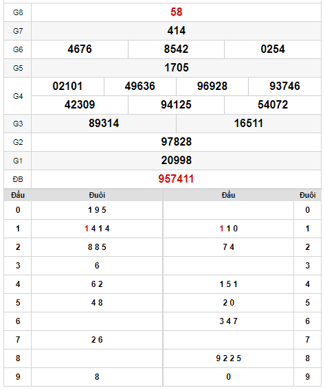This screenshot has height=390, width=325.
Task: Click the lone '0' head for tail 9
Action: [x=228, y=377]
